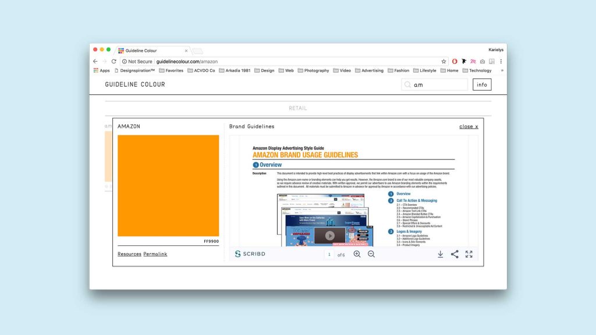The width and height of the screenshot is (596, 335).
Task: Click the AMAZON brand title
Action: pos(129,126)
